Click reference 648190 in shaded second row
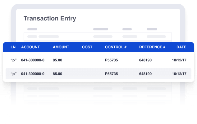 (x=145, y=74)
